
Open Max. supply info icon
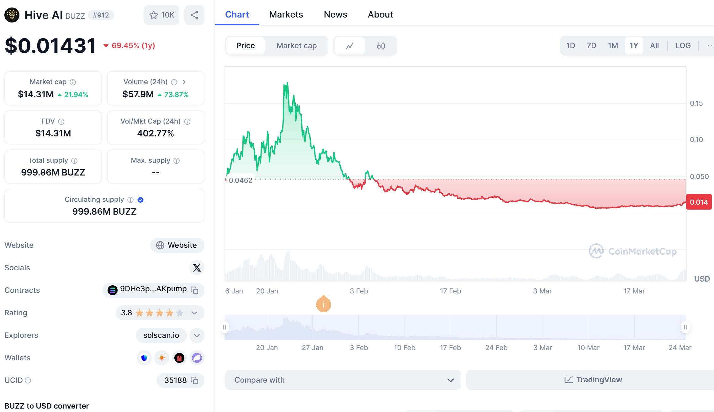click(177, 161)
